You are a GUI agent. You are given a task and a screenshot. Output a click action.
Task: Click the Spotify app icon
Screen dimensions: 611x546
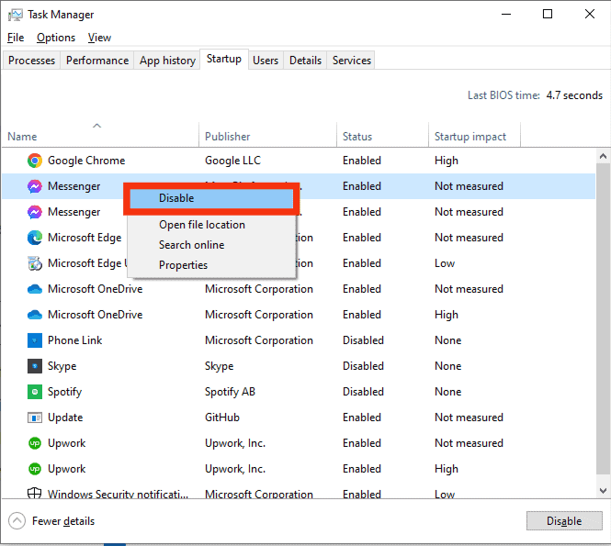coord(35,392)
